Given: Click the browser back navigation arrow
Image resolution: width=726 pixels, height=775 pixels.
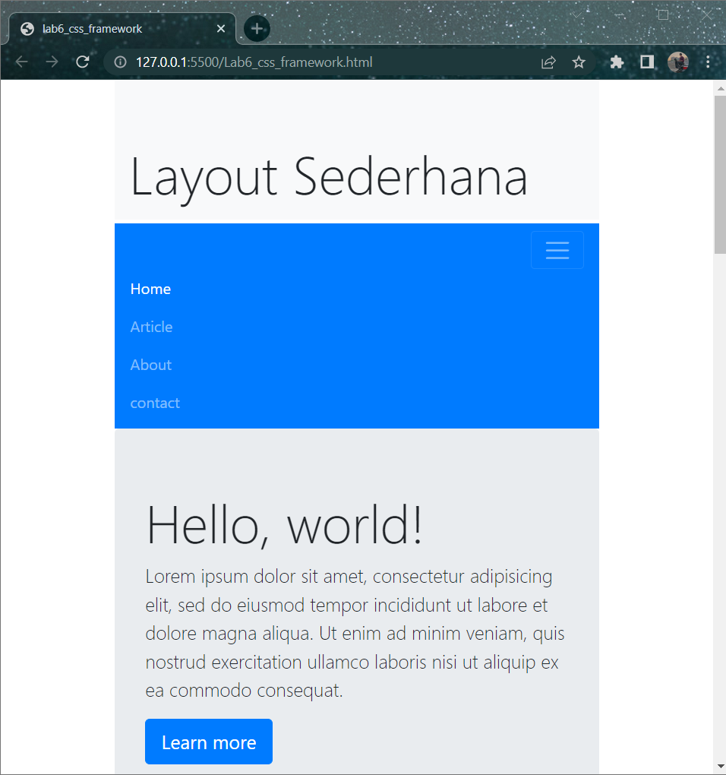Looking at the screenshot, I should pos(21,62).
